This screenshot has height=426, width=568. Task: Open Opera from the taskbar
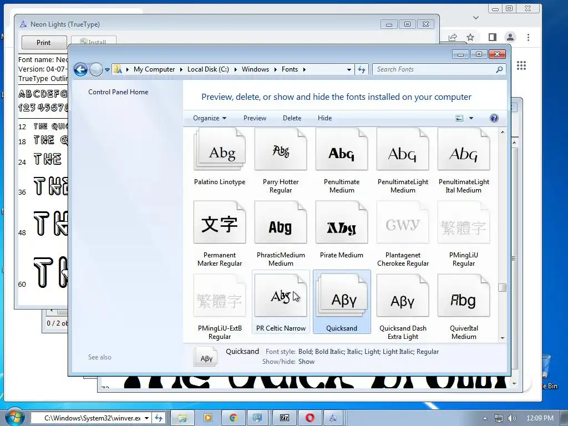(x=310, y=418)
